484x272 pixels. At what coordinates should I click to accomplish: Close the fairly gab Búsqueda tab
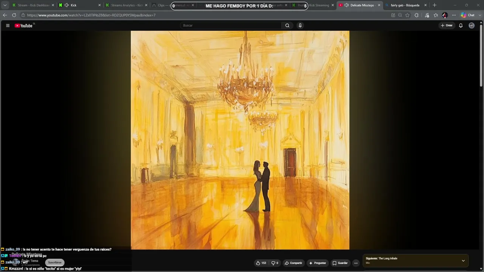click(425, 5)
